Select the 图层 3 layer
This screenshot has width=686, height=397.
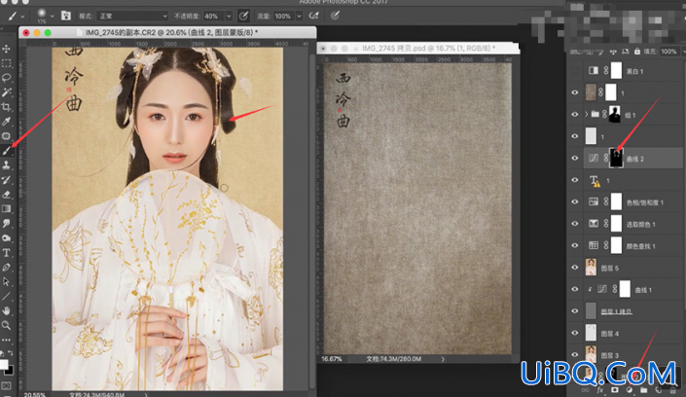pos(633,355)
